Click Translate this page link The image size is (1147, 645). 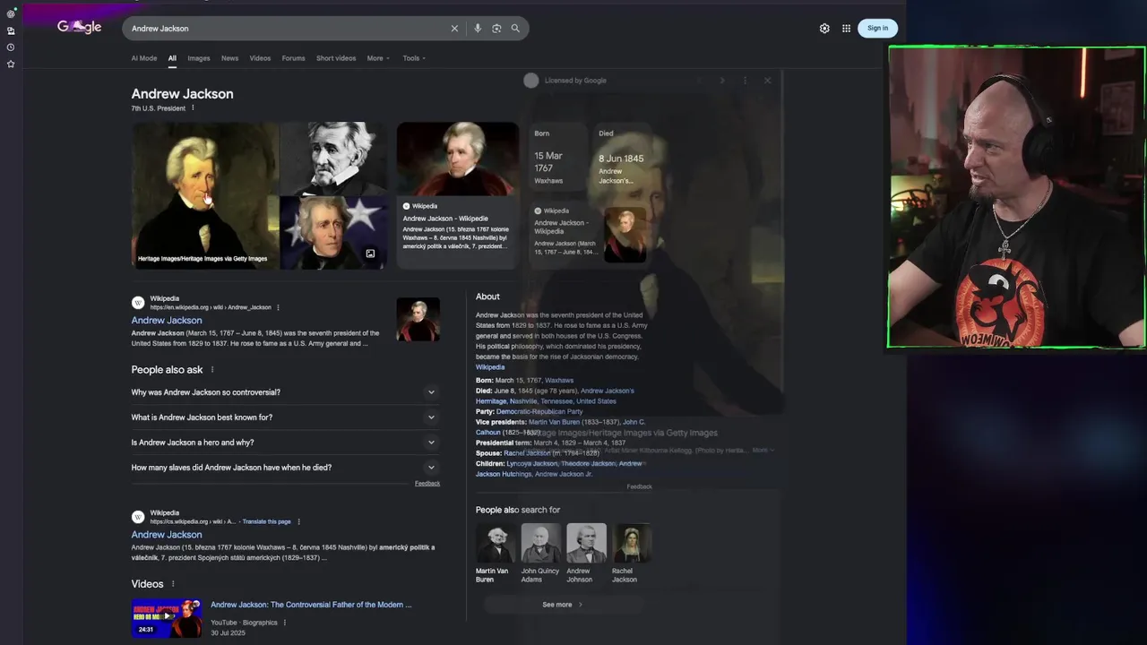(266, 521)
